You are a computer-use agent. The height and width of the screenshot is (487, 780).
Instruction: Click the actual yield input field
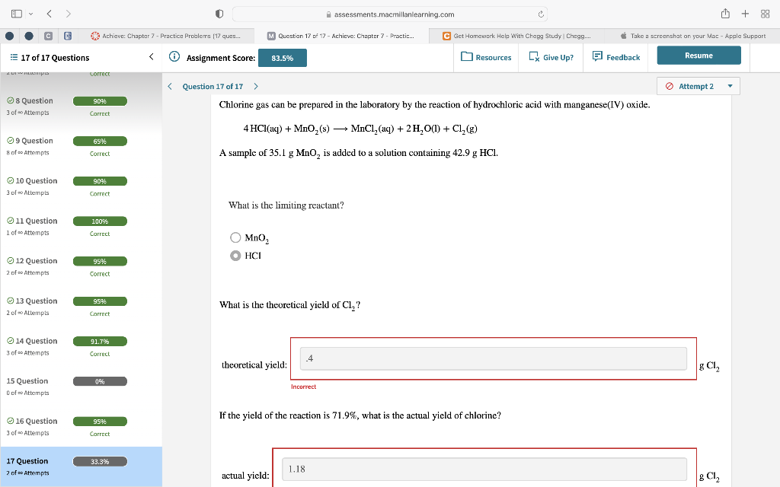click(x=484, y=469)
